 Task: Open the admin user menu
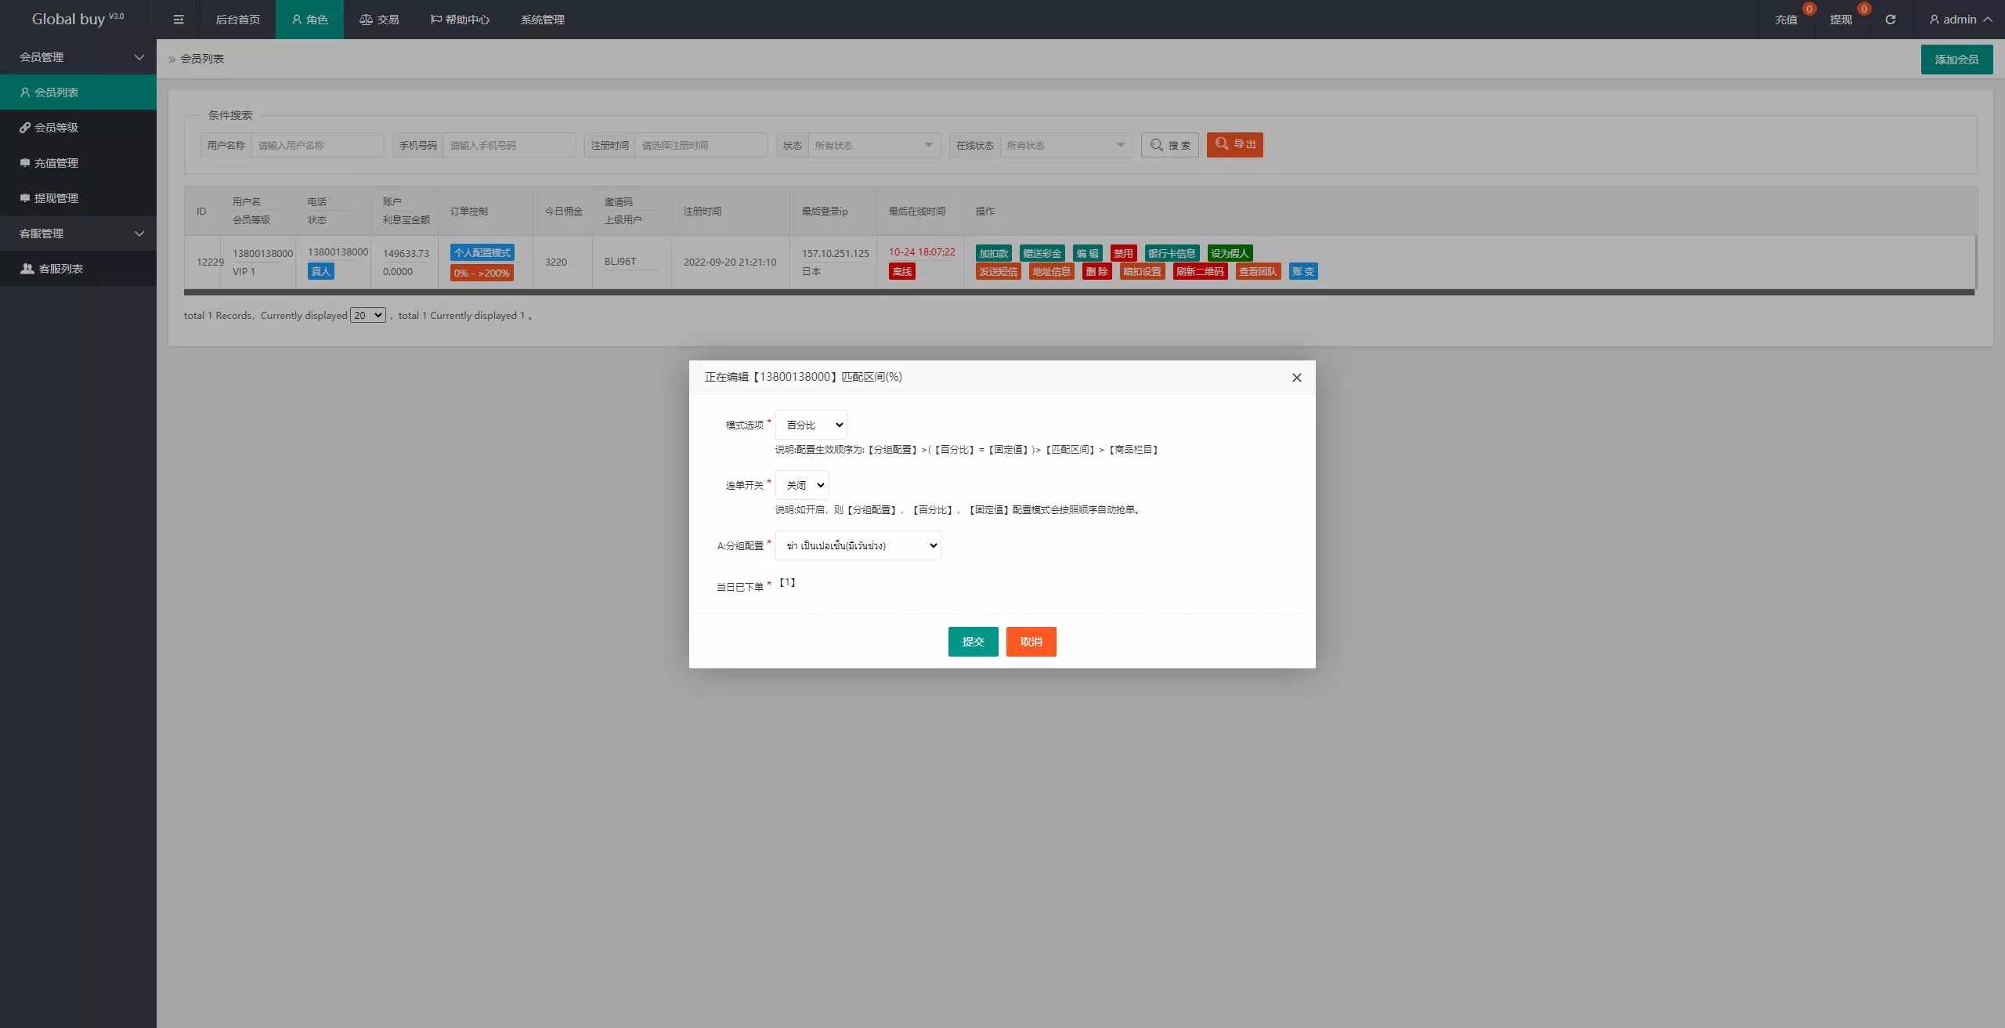1960,20
